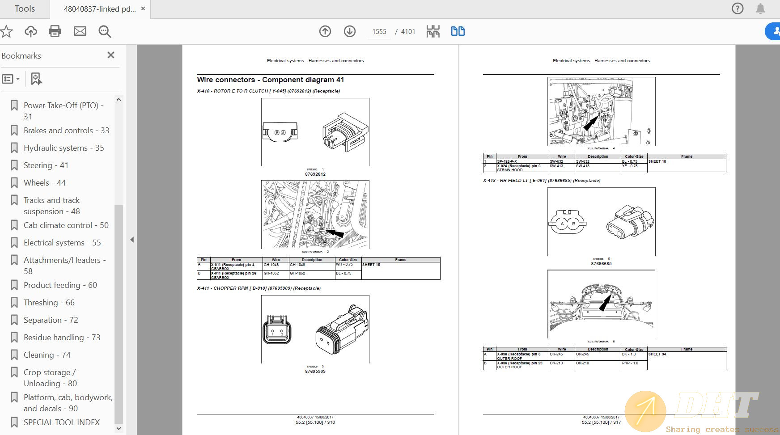
Task: Click X-418 RH field light connector diagram
Action: click(601, 222)
